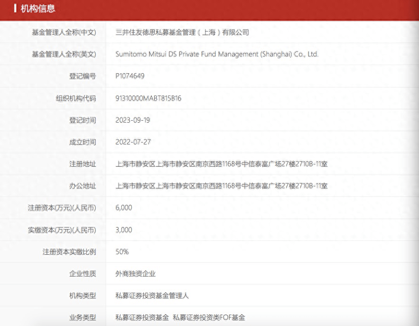Click the 成立时间 label
Screen dimensions: 419x326
point(82,142)
